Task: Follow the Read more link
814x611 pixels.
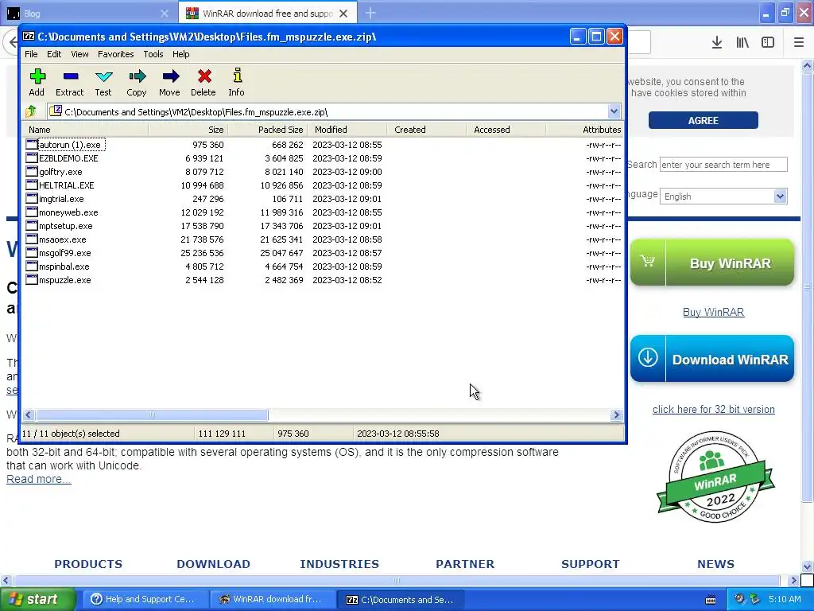Action: [x=38, y=479]
